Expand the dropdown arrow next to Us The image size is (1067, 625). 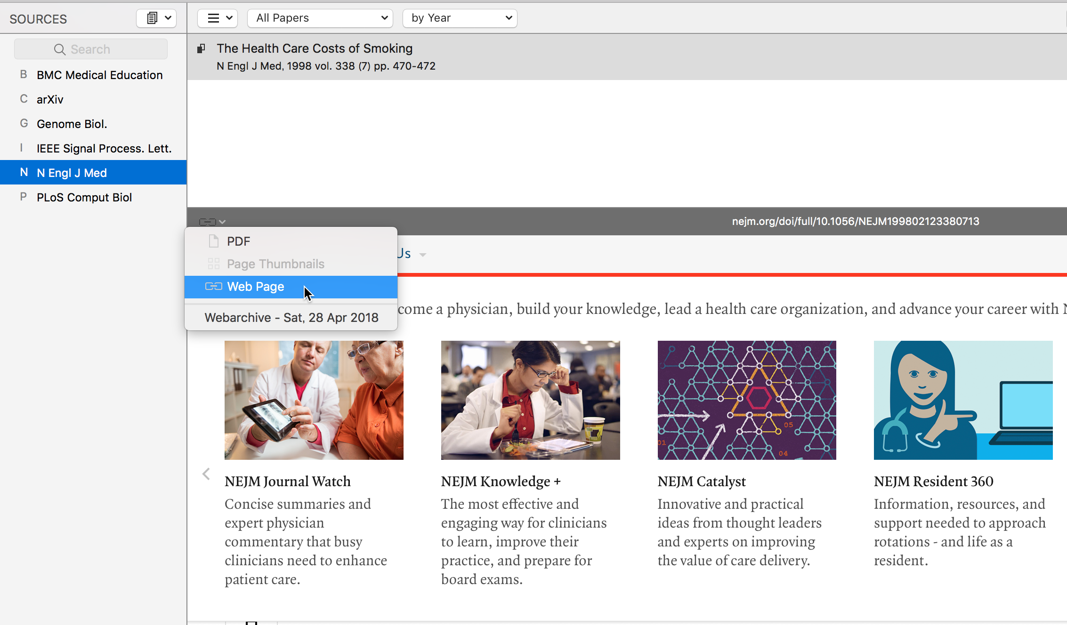422,255
